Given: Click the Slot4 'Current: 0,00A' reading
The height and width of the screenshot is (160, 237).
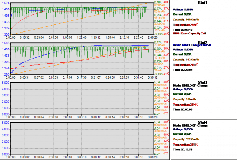Looking at the screenshot, I should (x=182, y=134).
